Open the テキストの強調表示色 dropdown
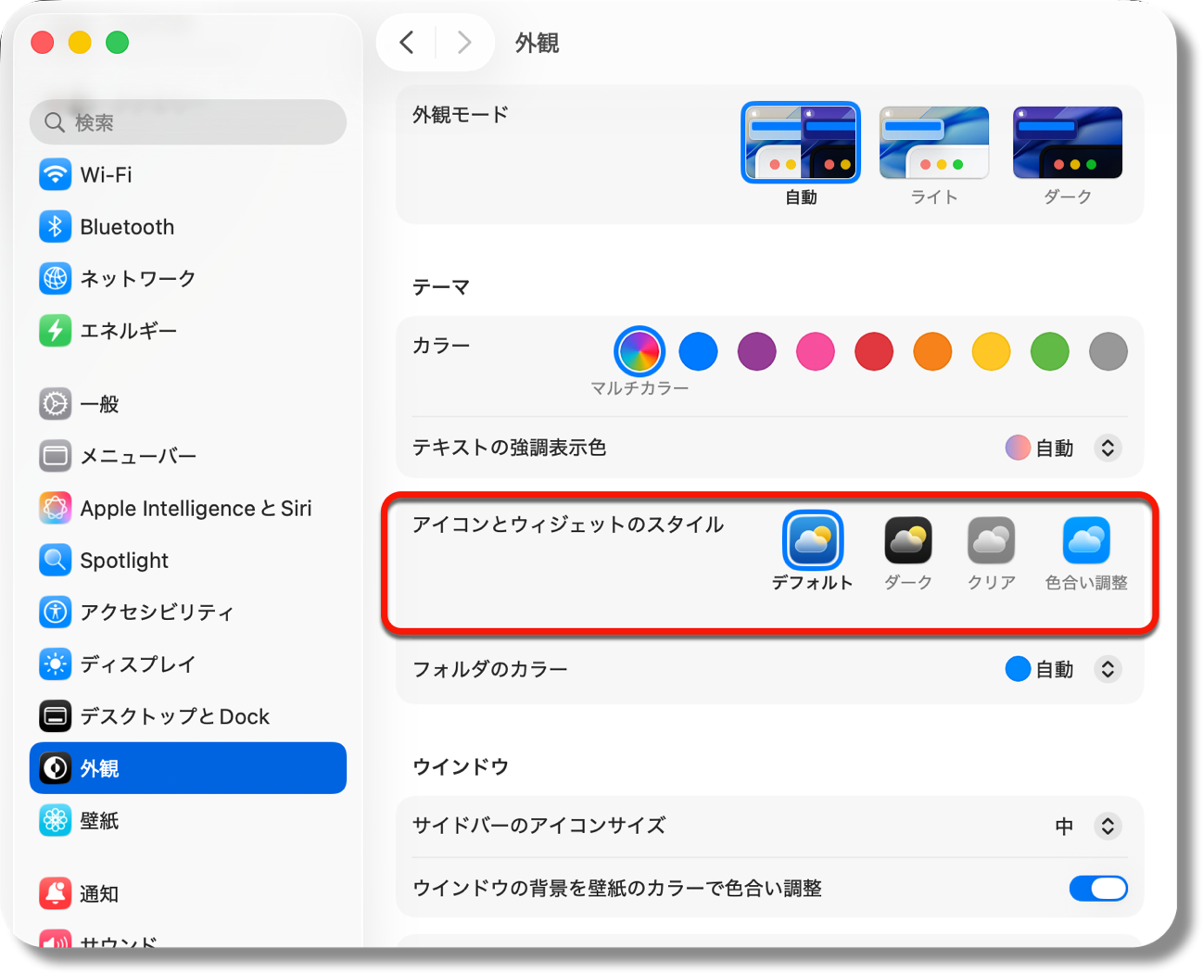 pos(1108,448)
